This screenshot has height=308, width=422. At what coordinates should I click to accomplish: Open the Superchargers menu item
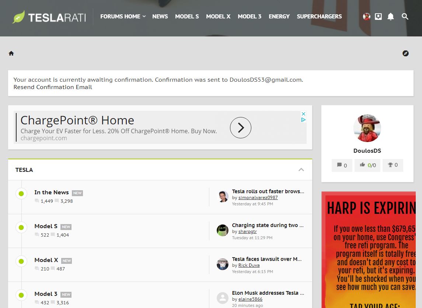coord(319,17)
